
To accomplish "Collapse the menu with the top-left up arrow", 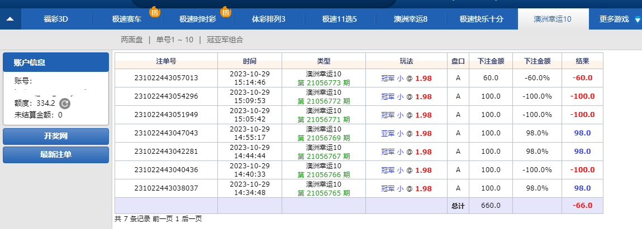I will point(10,19).
